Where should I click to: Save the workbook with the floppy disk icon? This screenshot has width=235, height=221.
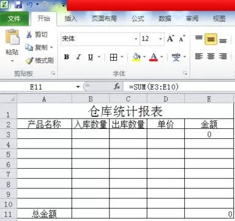coord(18,4)
